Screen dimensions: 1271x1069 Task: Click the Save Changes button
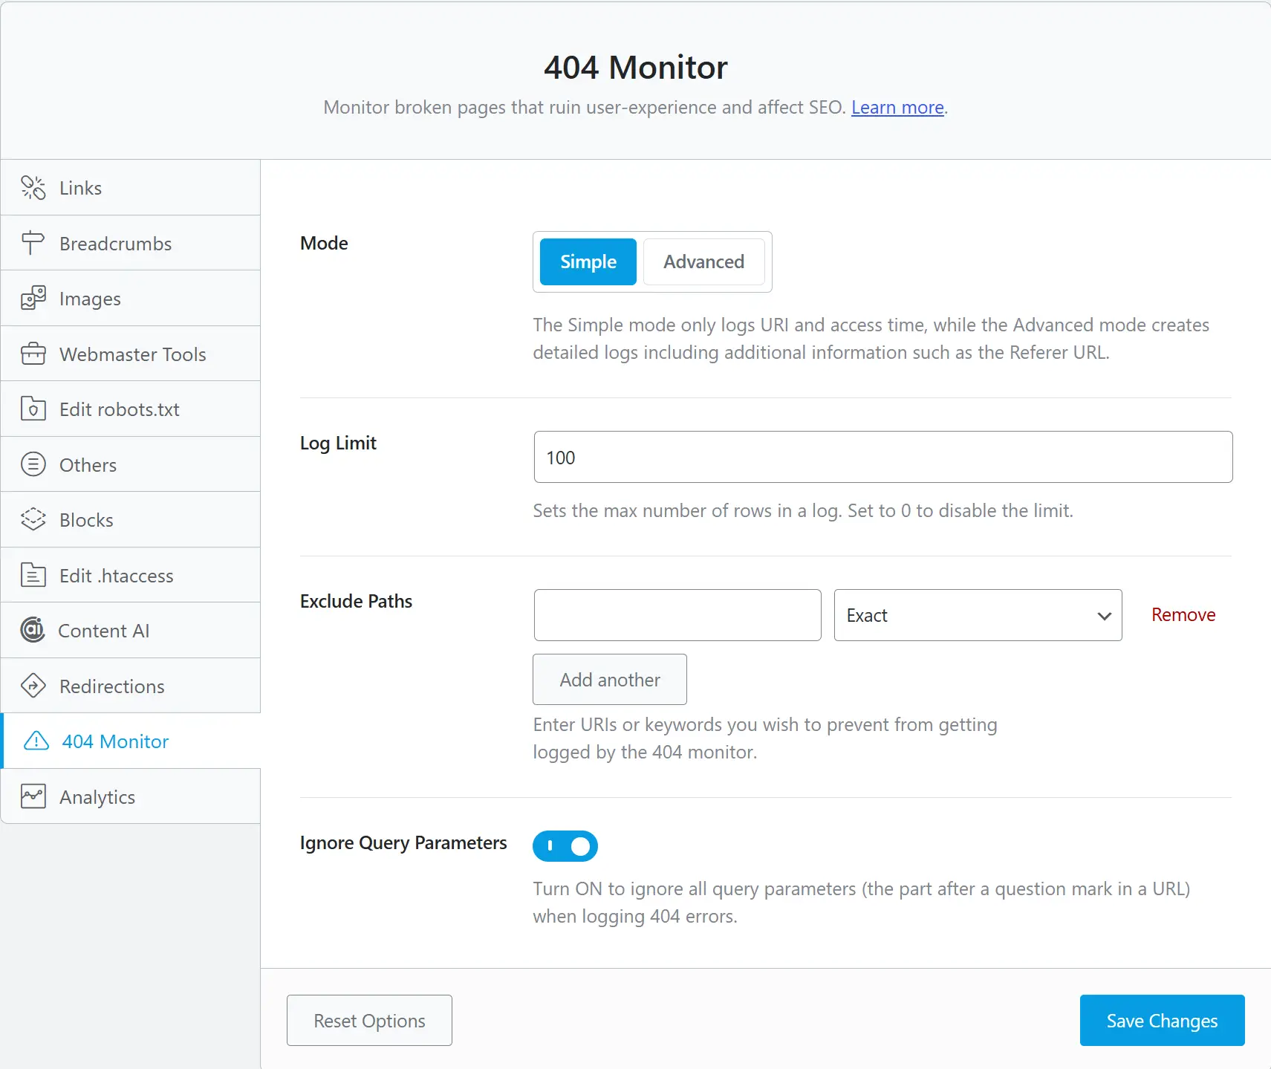(1162, 1021)
